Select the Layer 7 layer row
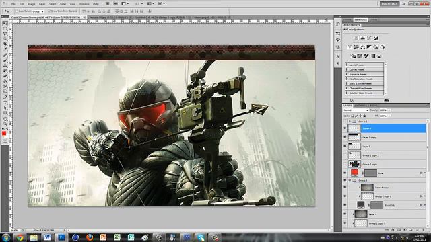 385,128
